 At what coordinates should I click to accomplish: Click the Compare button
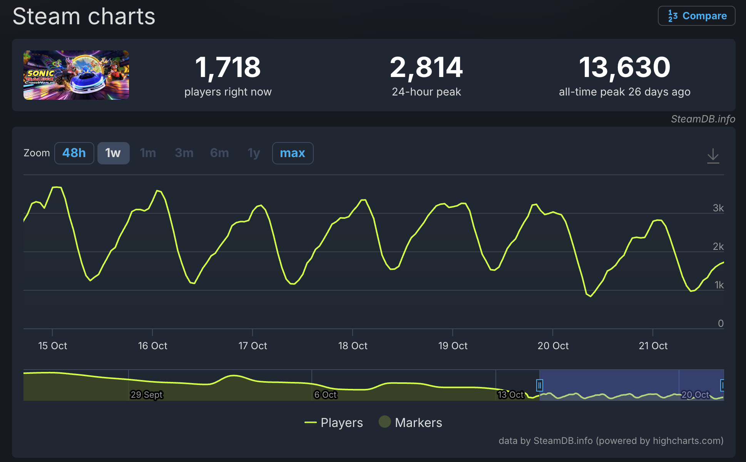(x=696, y=16)
